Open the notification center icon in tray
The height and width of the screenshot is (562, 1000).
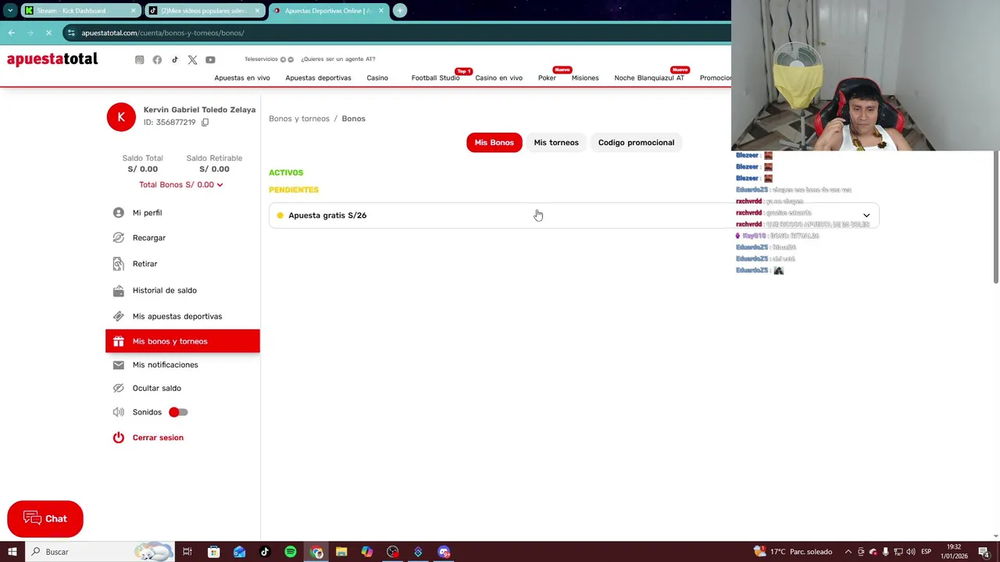pyautogui.click(x=984, y=552)
